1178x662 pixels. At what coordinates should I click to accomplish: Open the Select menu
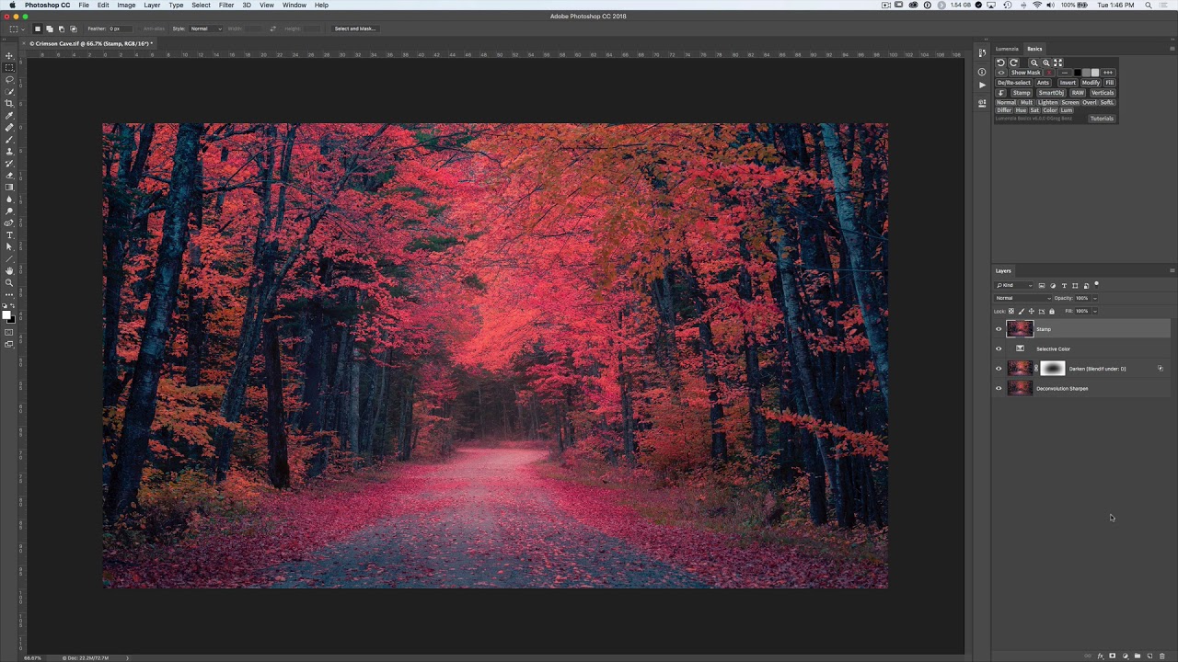pyautogui.click(x=201, y=6)
